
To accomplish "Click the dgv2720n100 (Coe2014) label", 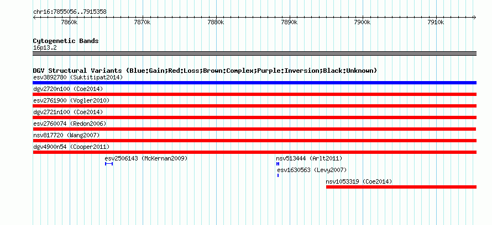I will pyautogui.click(x=68, y=89).
